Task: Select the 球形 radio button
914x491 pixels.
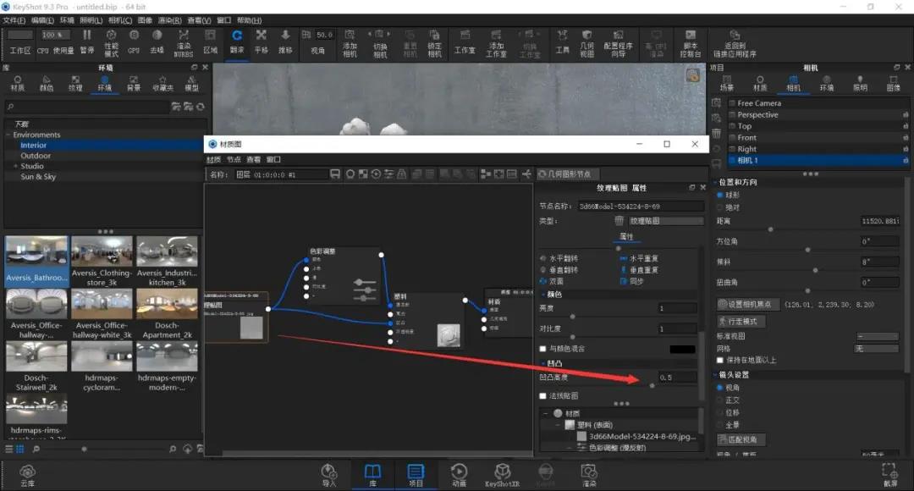Action: point(720,196)
